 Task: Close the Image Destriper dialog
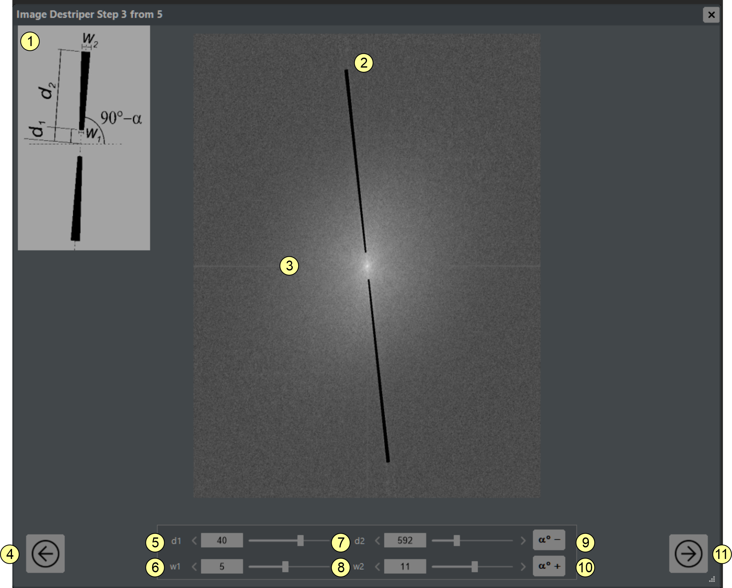pyautogui.click(x=711, y=15)
